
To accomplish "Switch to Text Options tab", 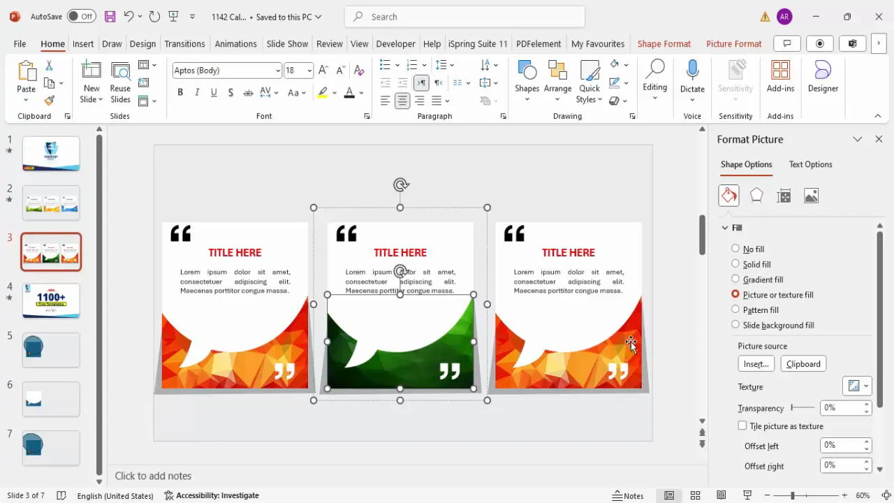I will (x=810, y=164).
